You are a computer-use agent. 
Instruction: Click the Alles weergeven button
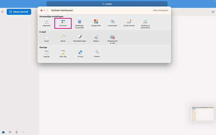pos(161,10)
